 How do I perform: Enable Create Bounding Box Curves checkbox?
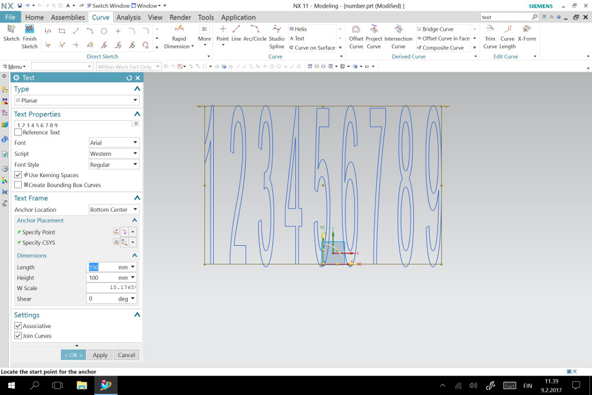coord(18,185)
